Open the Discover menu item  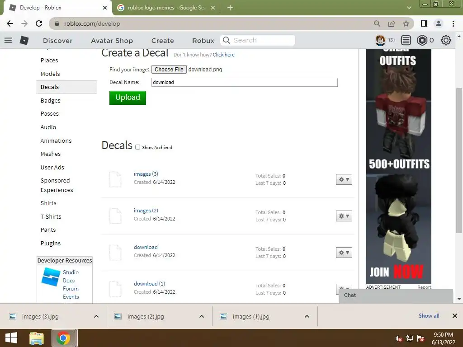click(57, 40)
